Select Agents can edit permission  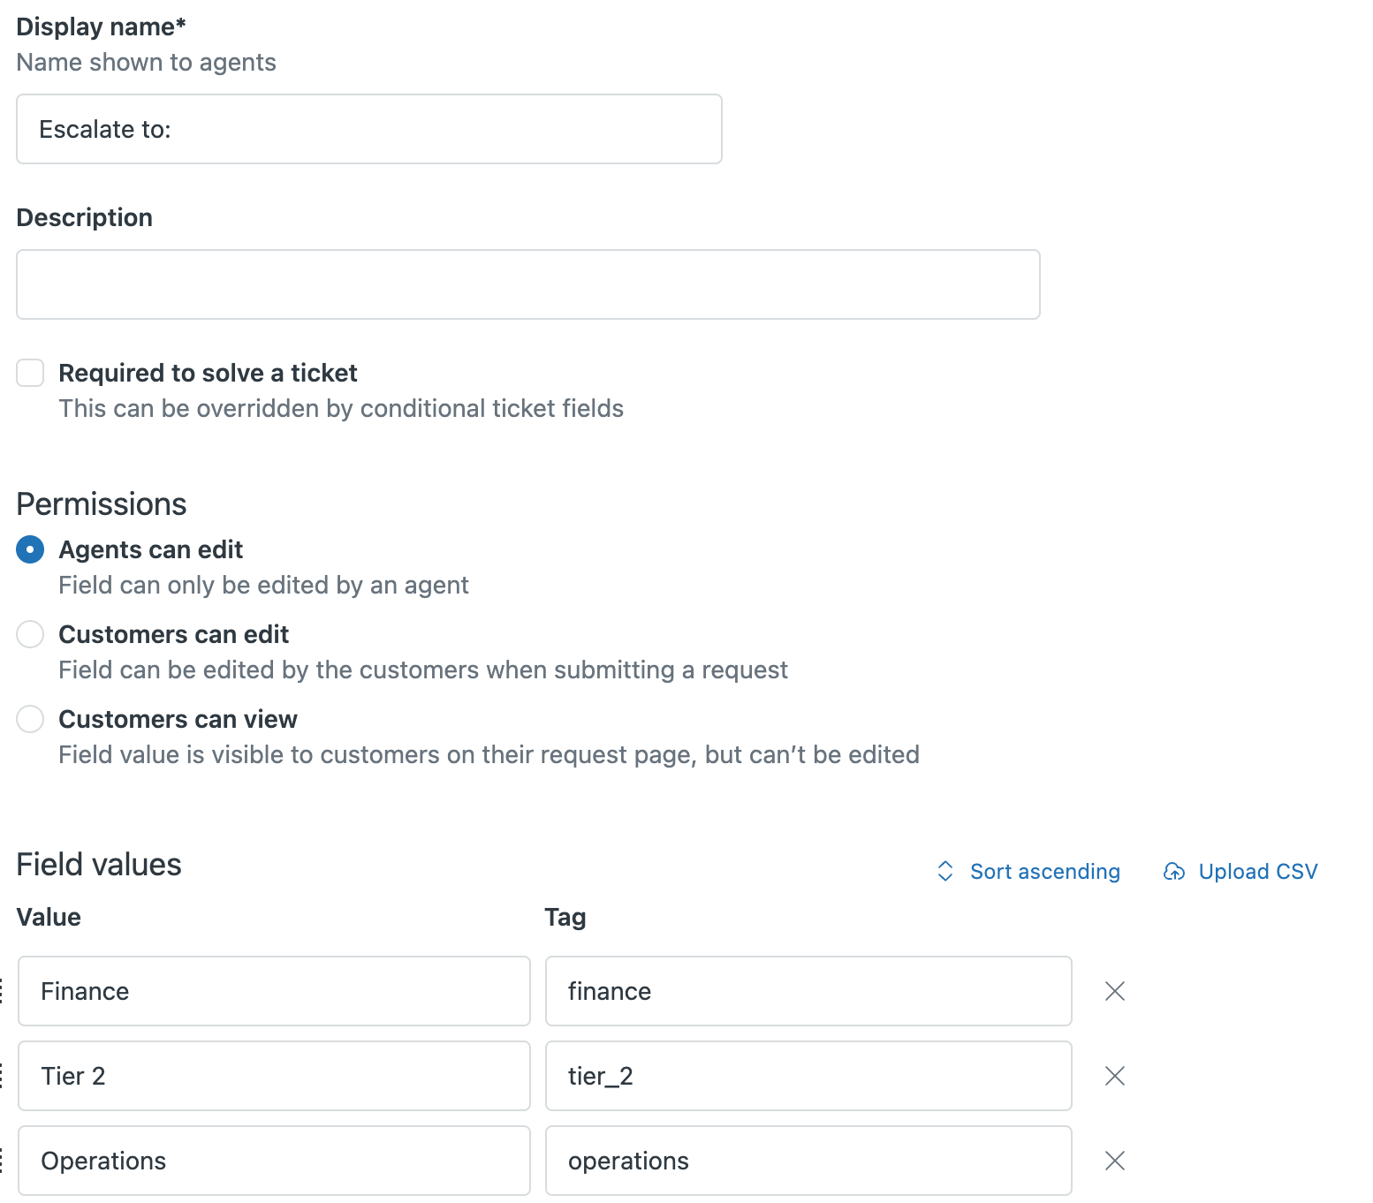pyautogui.click(x=30, y=549)
